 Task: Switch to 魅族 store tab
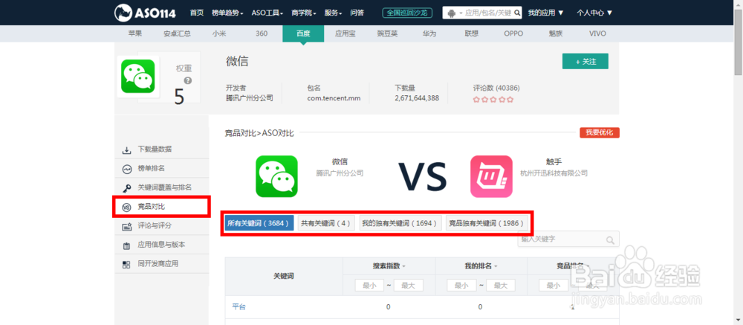coord(555,33)
